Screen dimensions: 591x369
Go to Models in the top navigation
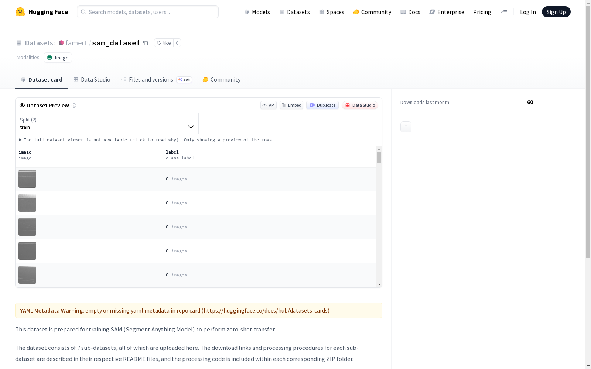(257, 12)
